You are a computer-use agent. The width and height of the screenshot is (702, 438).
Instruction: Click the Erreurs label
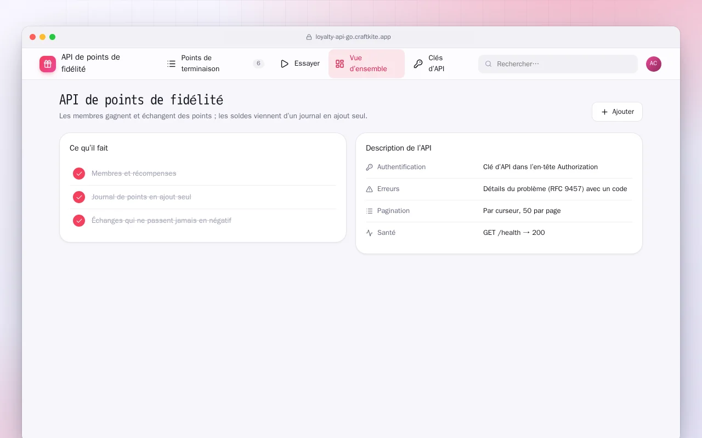pos(388,189)
